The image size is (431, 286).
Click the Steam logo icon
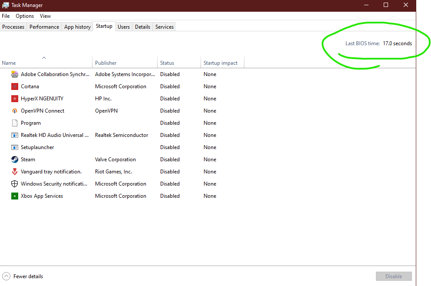(x=15, y=160)
